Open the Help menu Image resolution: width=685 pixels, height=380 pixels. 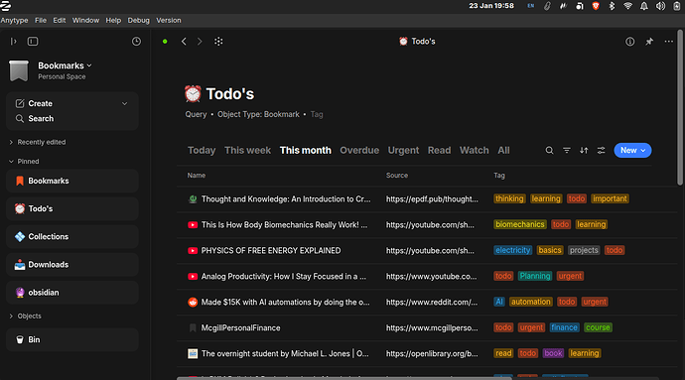113,20
